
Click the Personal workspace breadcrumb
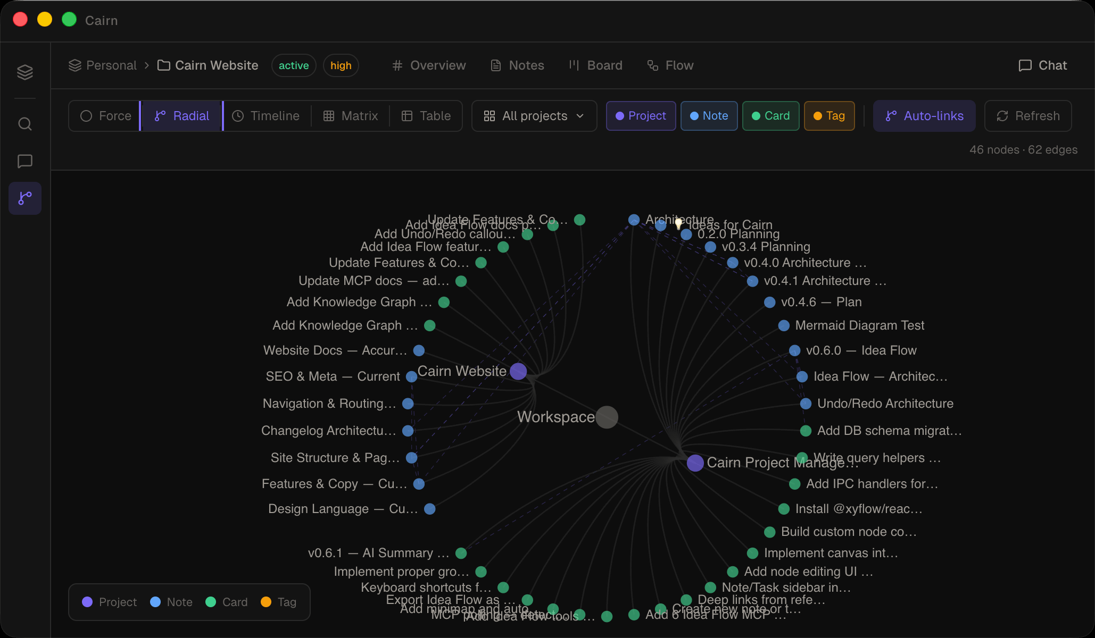pyautogui.click(x=103, y=65)
